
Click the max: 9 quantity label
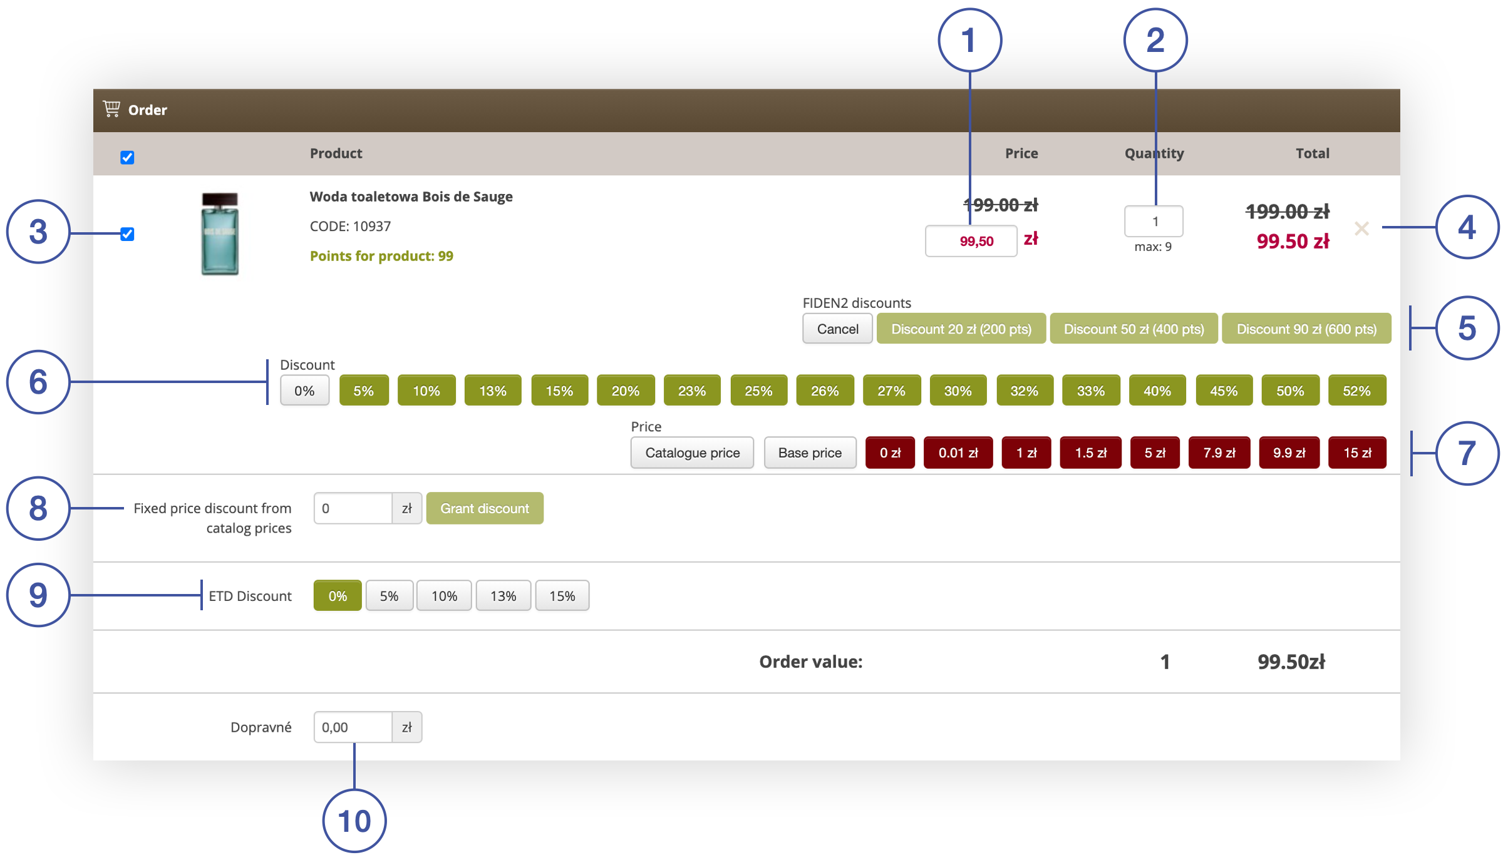1153,247
